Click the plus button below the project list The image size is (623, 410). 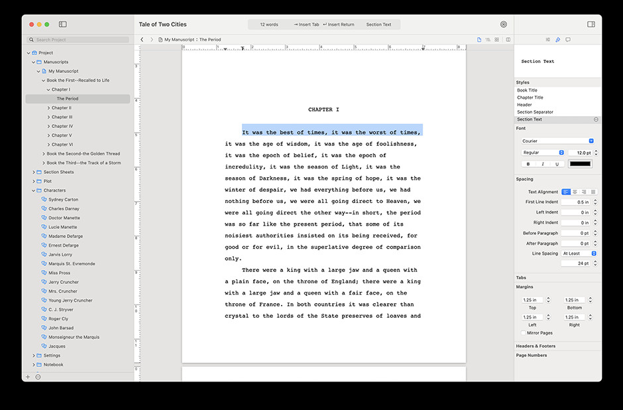coord(28,377)
